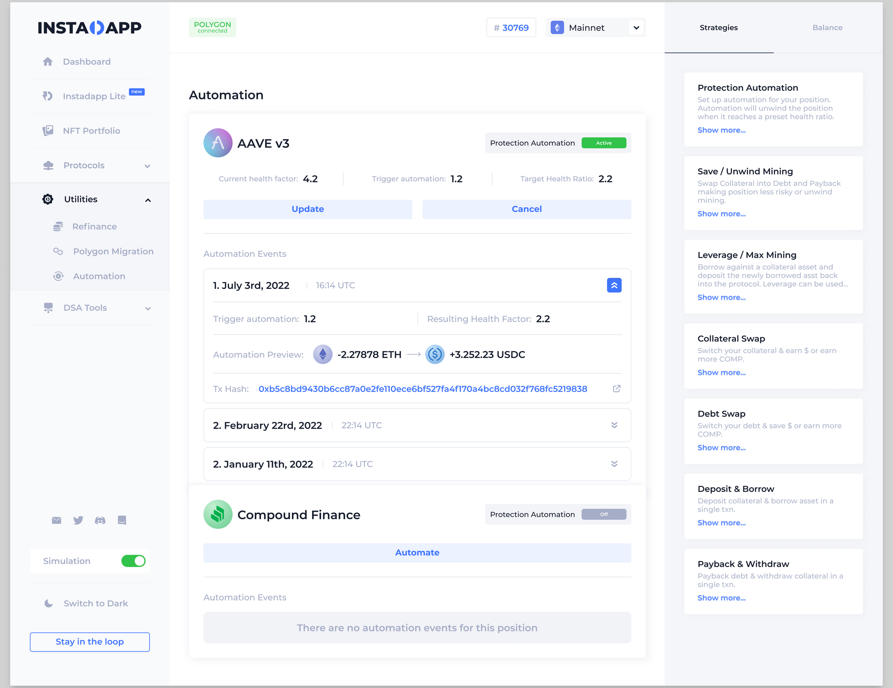Click the Automation sidebar icon

tap(58, 276)
